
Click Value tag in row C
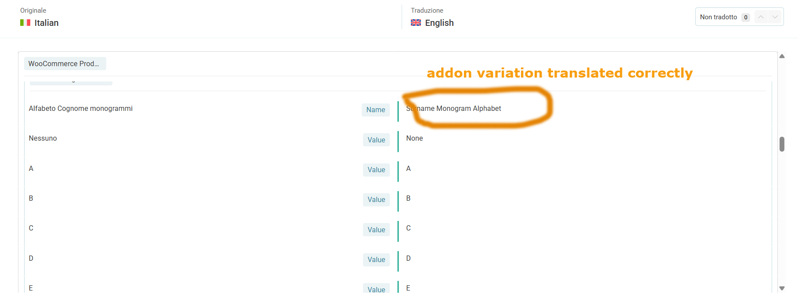(x=376, y=230)
